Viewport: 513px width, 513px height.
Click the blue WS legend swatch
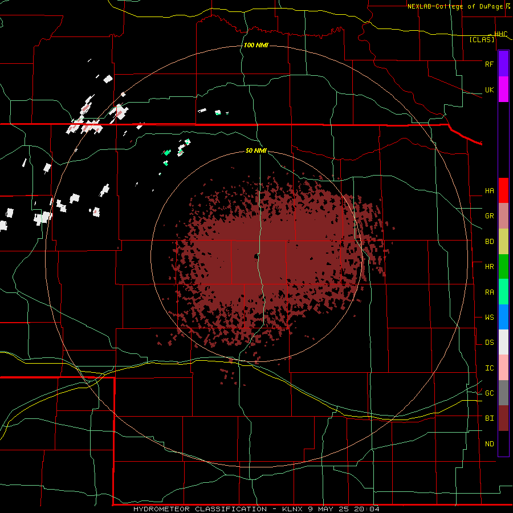pos(503,317)
